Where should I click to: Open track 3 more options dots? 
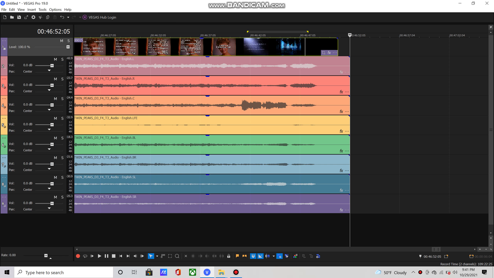click(4, 79)
